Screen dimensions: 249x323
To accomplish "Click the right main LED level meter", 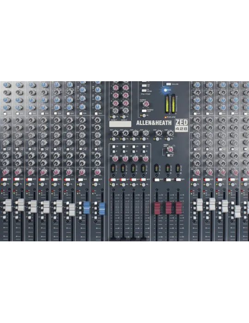I will tap(173, 104).
